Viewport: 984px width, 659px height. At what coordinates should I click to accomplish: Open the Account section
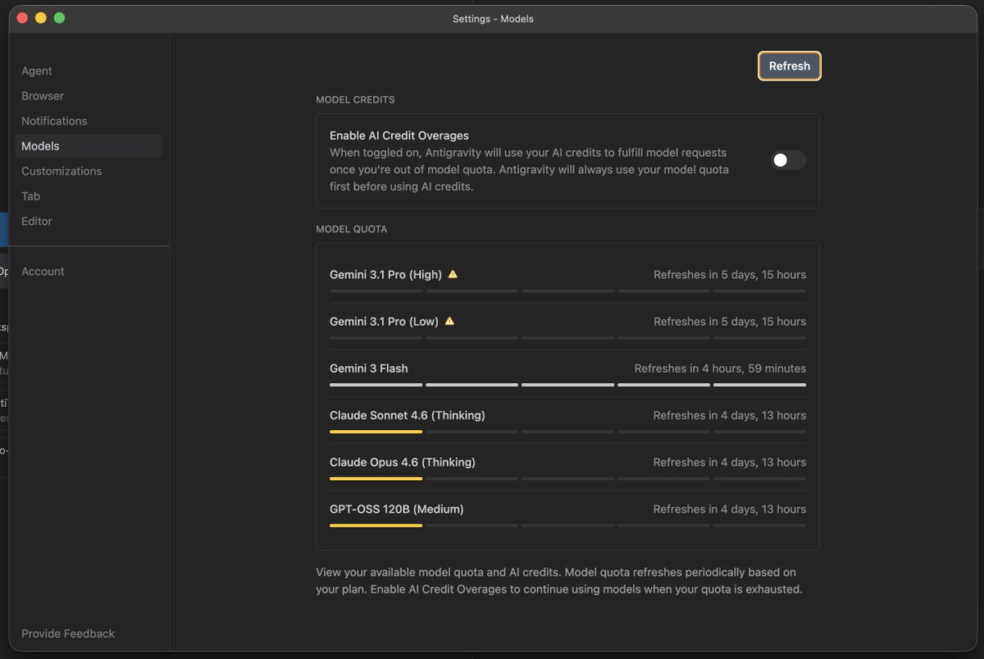point(43,271)
